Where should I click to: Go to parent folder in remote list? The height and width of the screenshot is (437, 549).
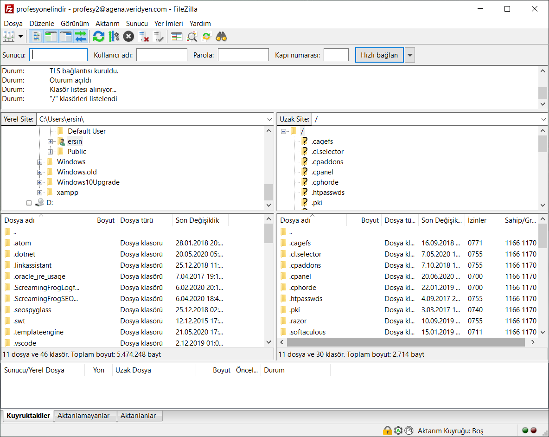coord(287,232)
